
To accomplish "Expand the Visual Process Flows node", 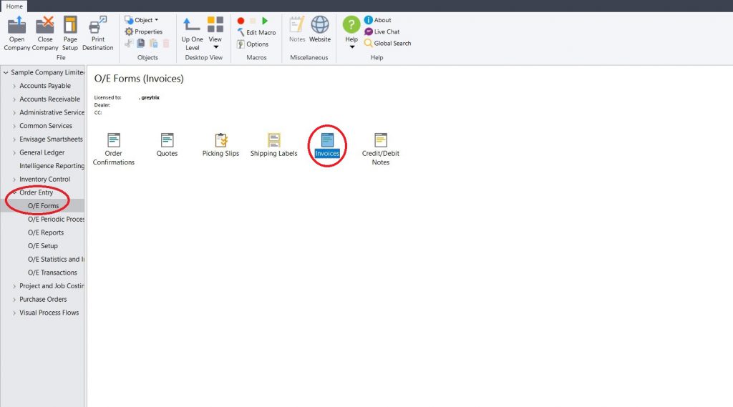I will click(14, 313).
